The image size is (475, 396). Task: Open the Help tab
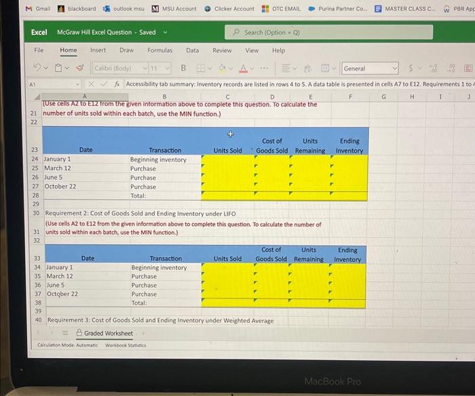tap(278, 51)
